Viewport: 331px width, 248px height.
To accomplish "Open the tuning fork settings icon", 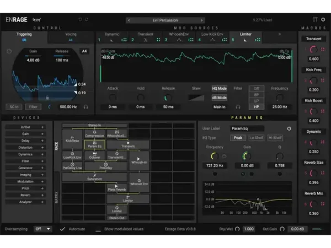I will (315, 20).
